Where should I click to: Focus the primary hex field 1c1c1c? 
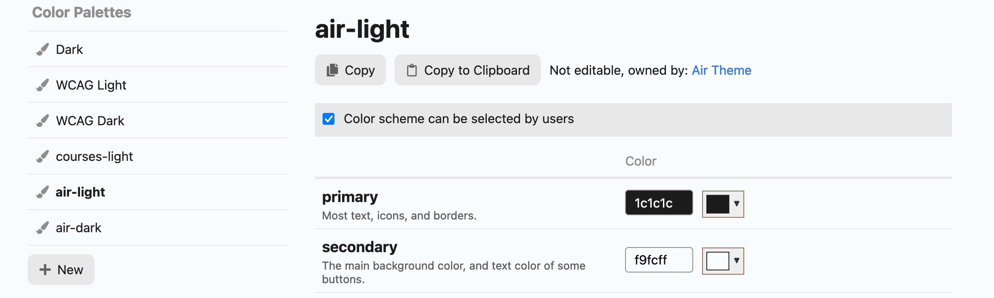659,203
